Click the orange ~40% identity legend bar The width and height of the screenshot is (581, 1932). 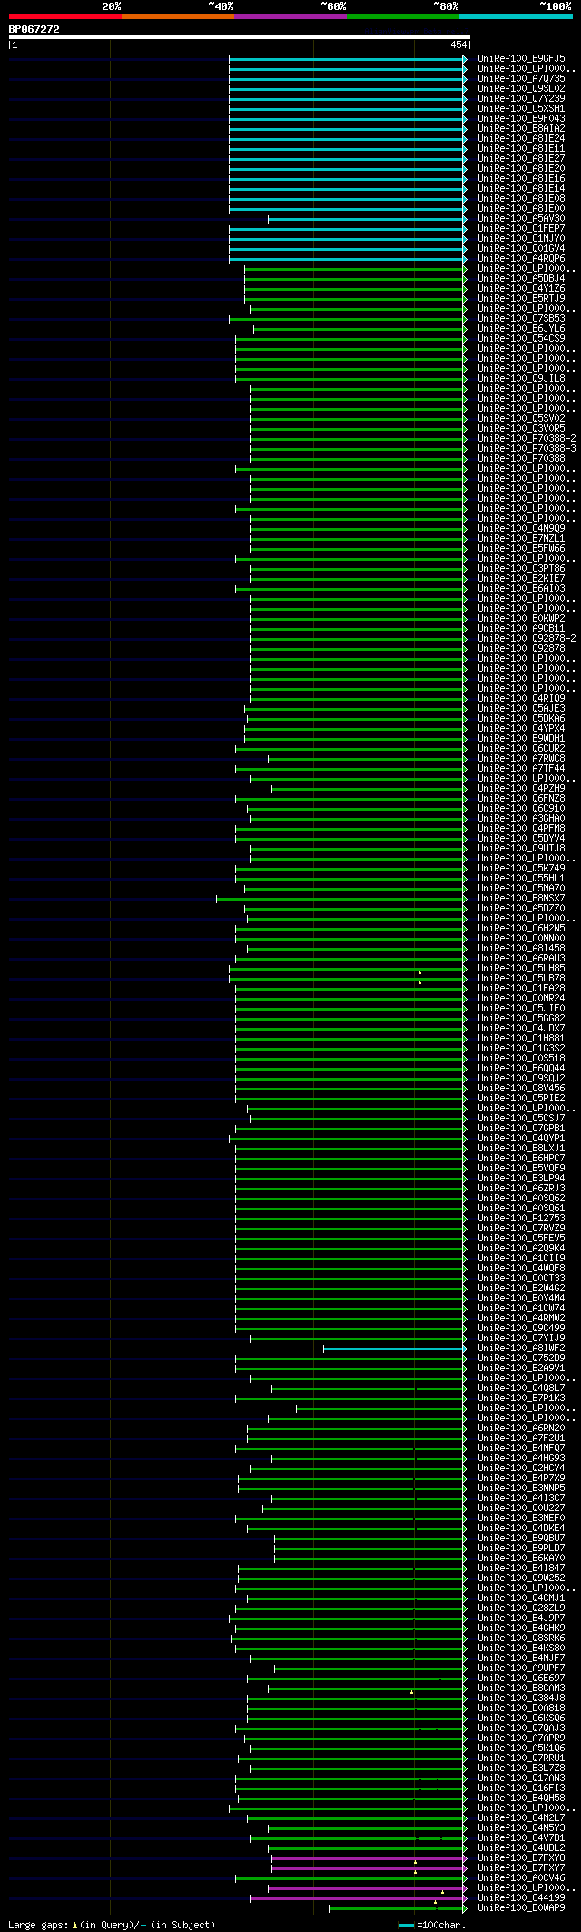click(x=178, y=16)
